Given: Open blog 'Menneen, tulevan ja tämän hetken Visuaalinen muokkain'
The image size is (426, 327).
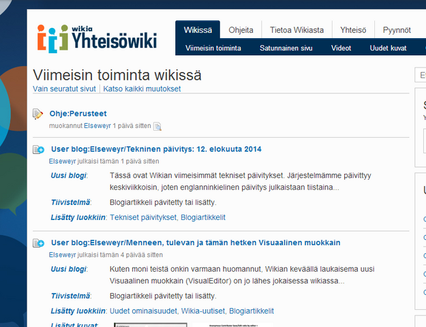Looking at the screenshot, I should click(x=196, y=243).
